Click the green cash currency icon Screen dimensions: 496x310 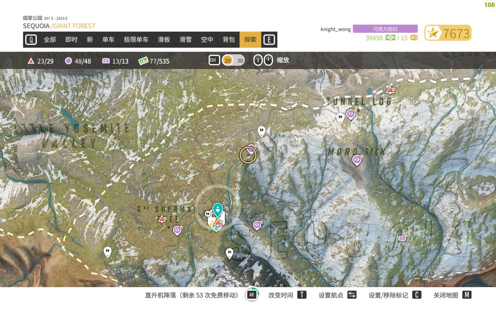click(x=390, y=38)
